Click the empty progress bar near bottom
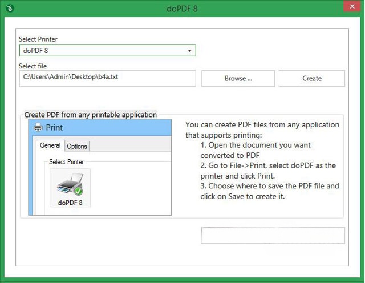 coord(273,236)
